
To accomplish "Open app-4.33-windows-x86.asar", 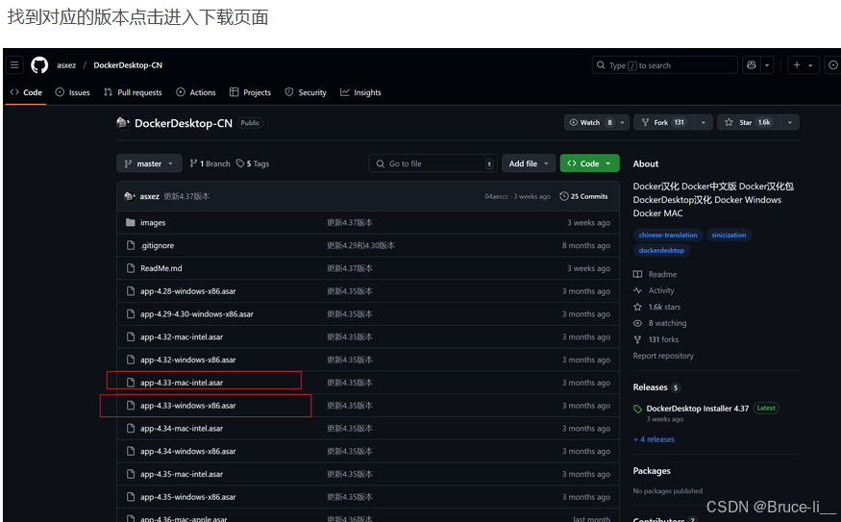I will pos(187,406).
